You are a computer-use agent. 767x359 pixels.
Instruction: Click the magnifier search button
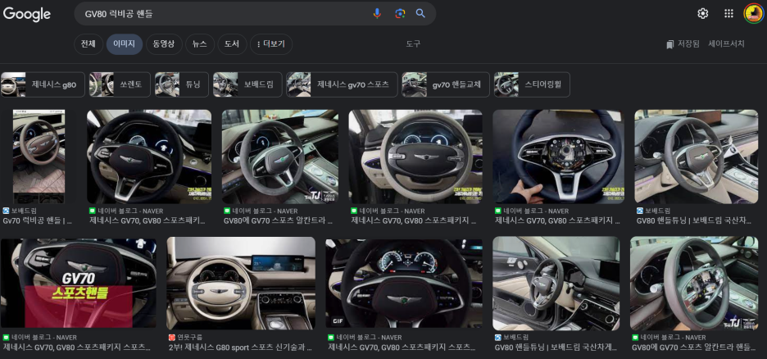coord(420,14)
